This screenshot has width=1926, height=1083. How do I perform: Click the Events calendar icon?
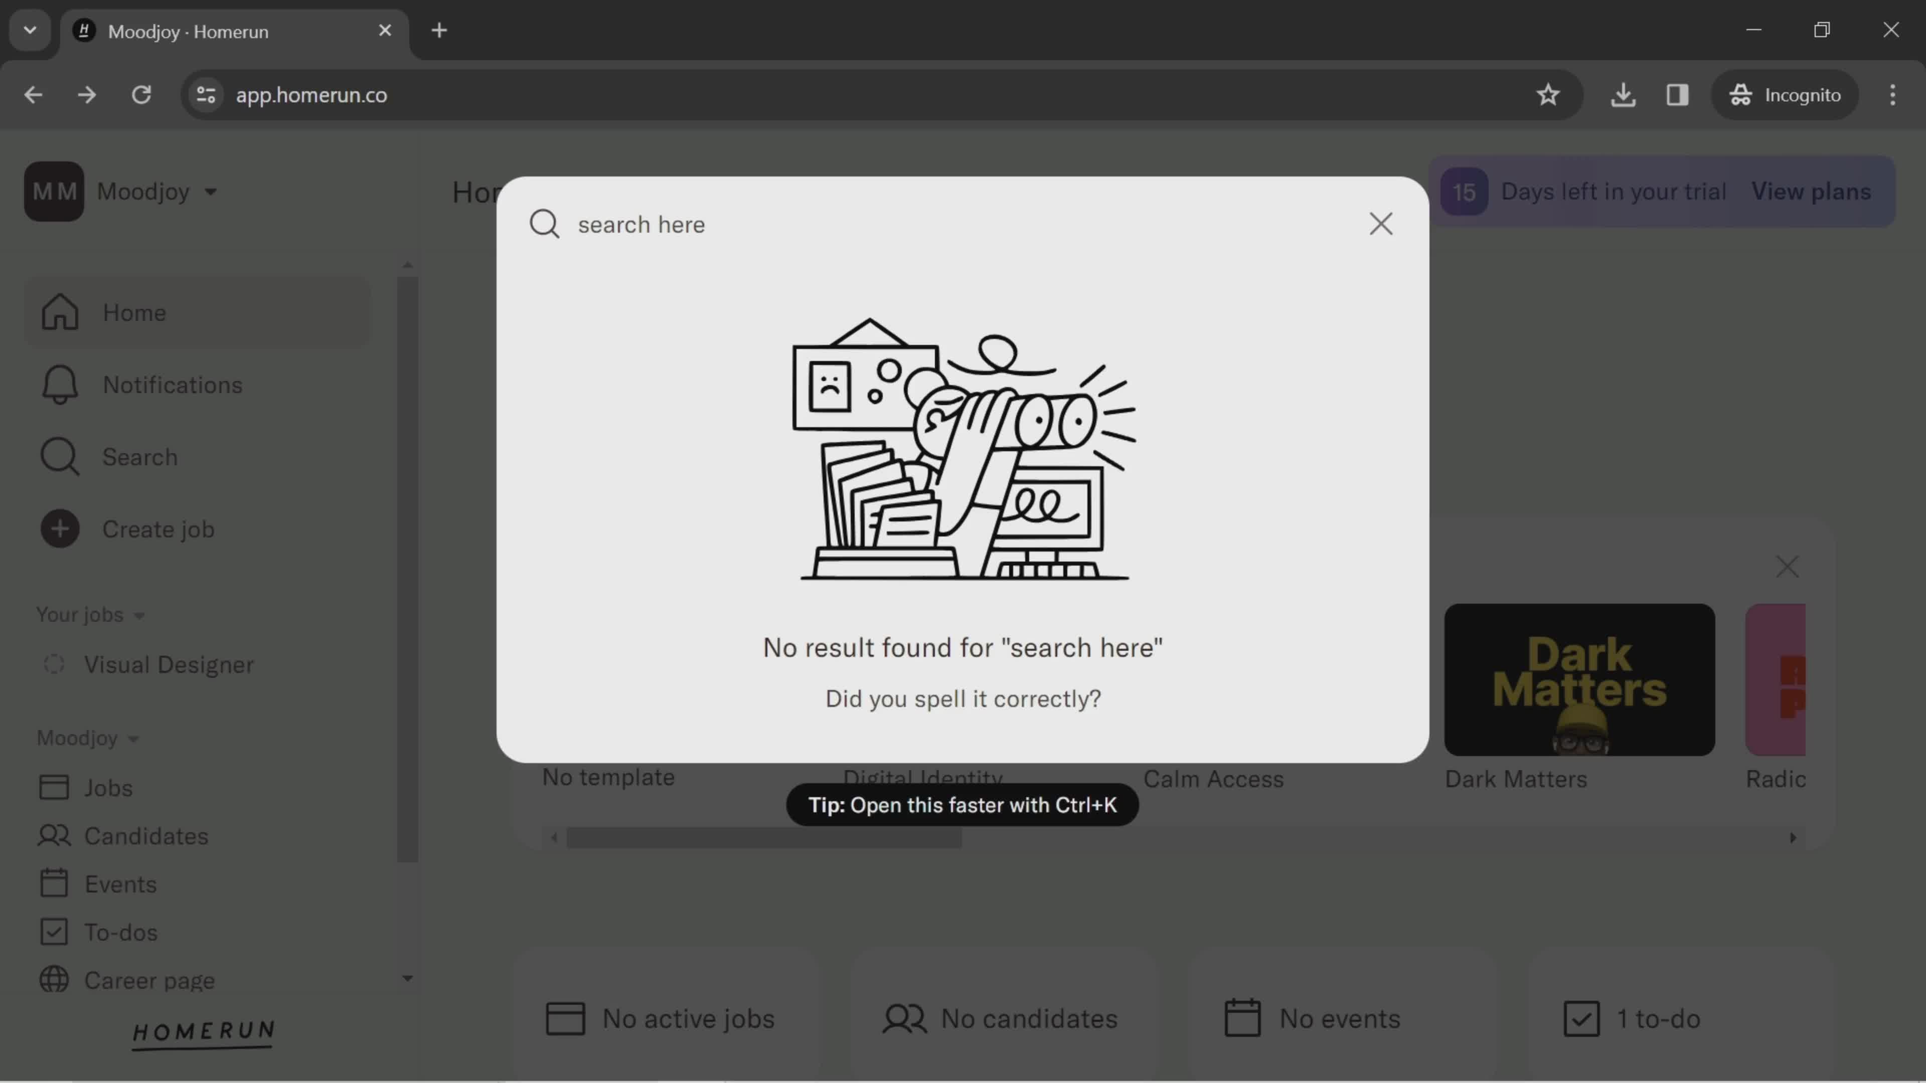(x=53, y=883)
